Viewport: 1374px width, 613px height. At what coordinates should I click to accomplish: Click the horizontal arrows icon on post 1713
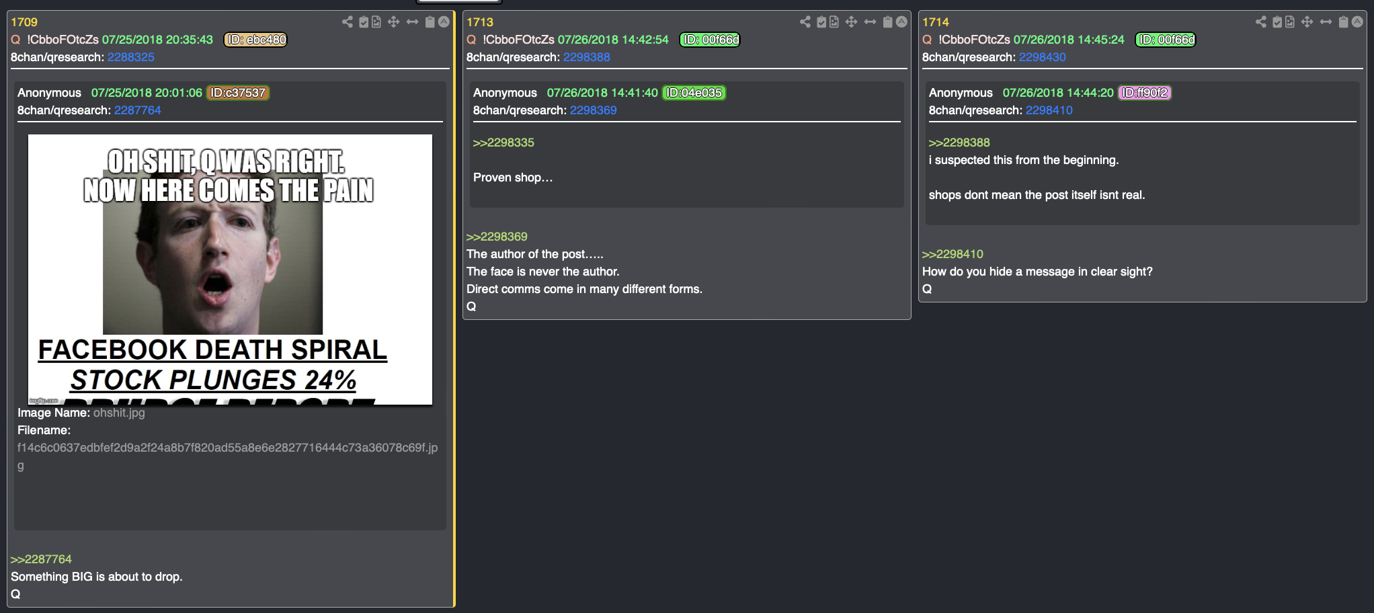[870, 22]
